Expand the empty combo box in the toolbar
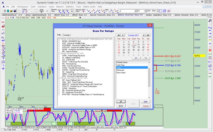The height and width of the screenshot is (132, 213). pyautogui.click(x=135, y=11)
